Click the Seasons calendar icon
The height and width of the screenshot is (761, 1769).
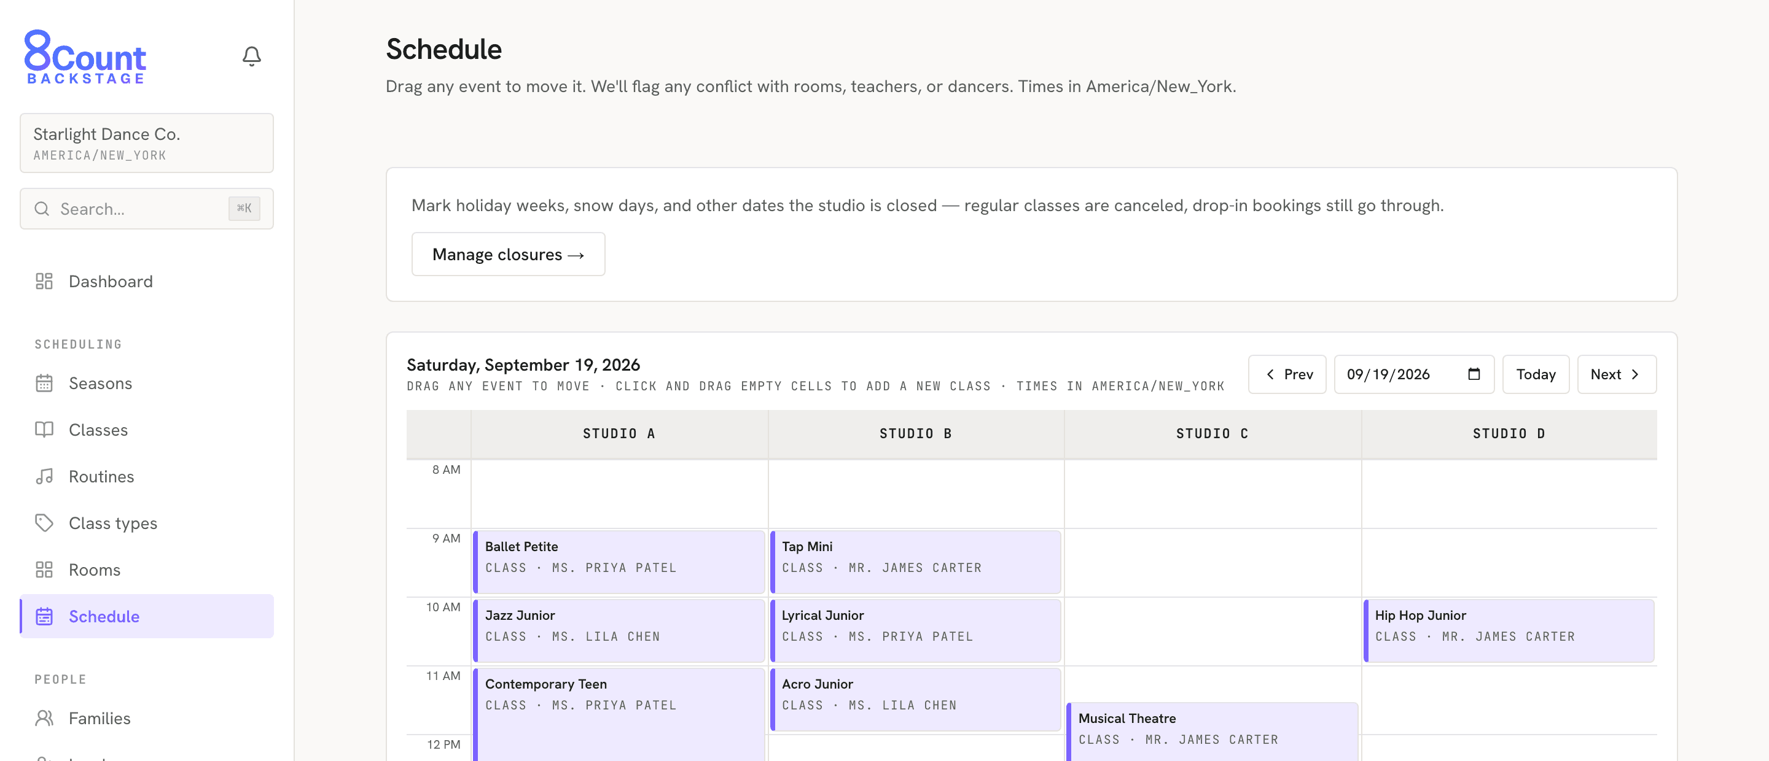(x=44, y=383)
